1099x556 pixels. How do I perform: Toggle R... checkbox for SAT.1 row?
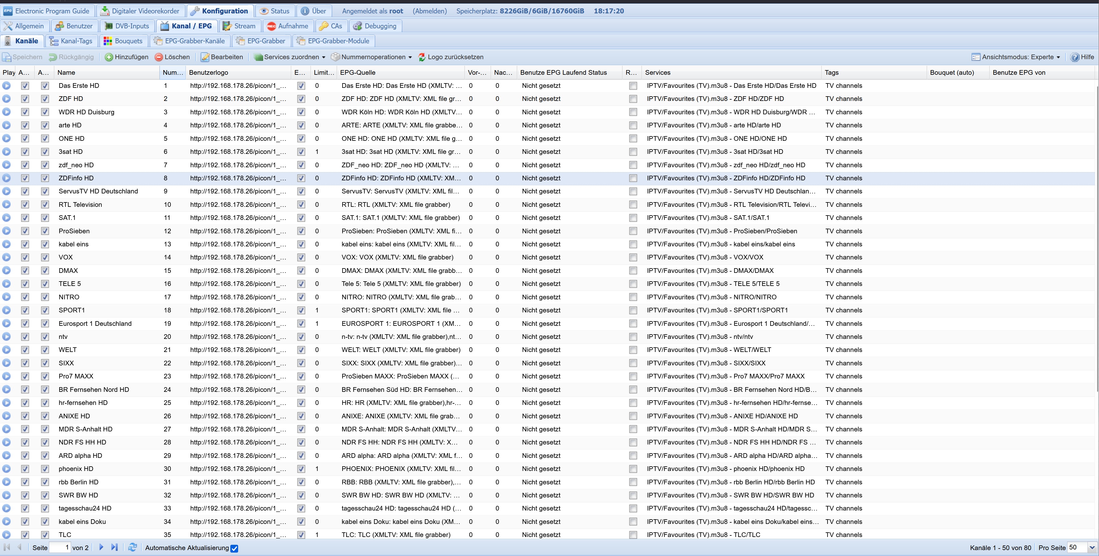tap(633, 218)
